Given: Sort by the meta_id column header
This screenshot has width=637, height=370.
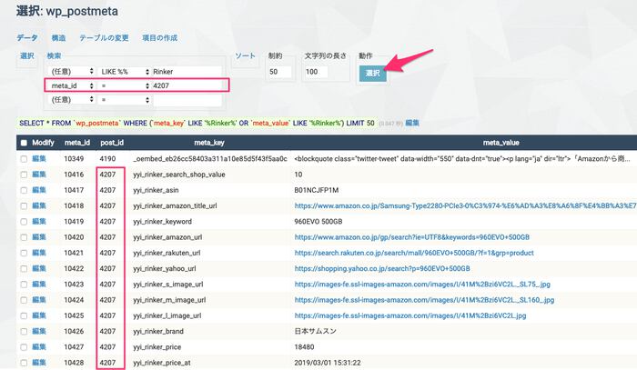Looking at the screenshot, I should 77,143.
